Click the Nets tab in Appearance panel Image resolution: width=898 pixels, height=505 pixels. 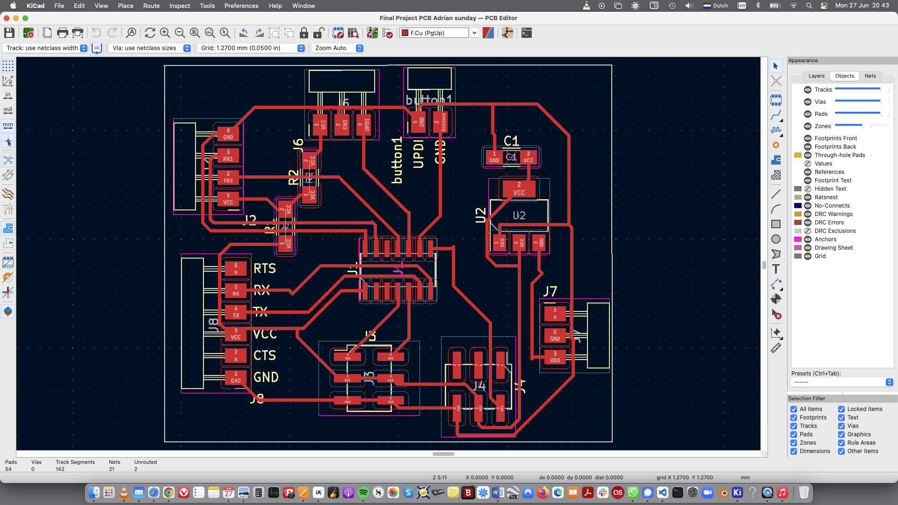pos(870,75)
